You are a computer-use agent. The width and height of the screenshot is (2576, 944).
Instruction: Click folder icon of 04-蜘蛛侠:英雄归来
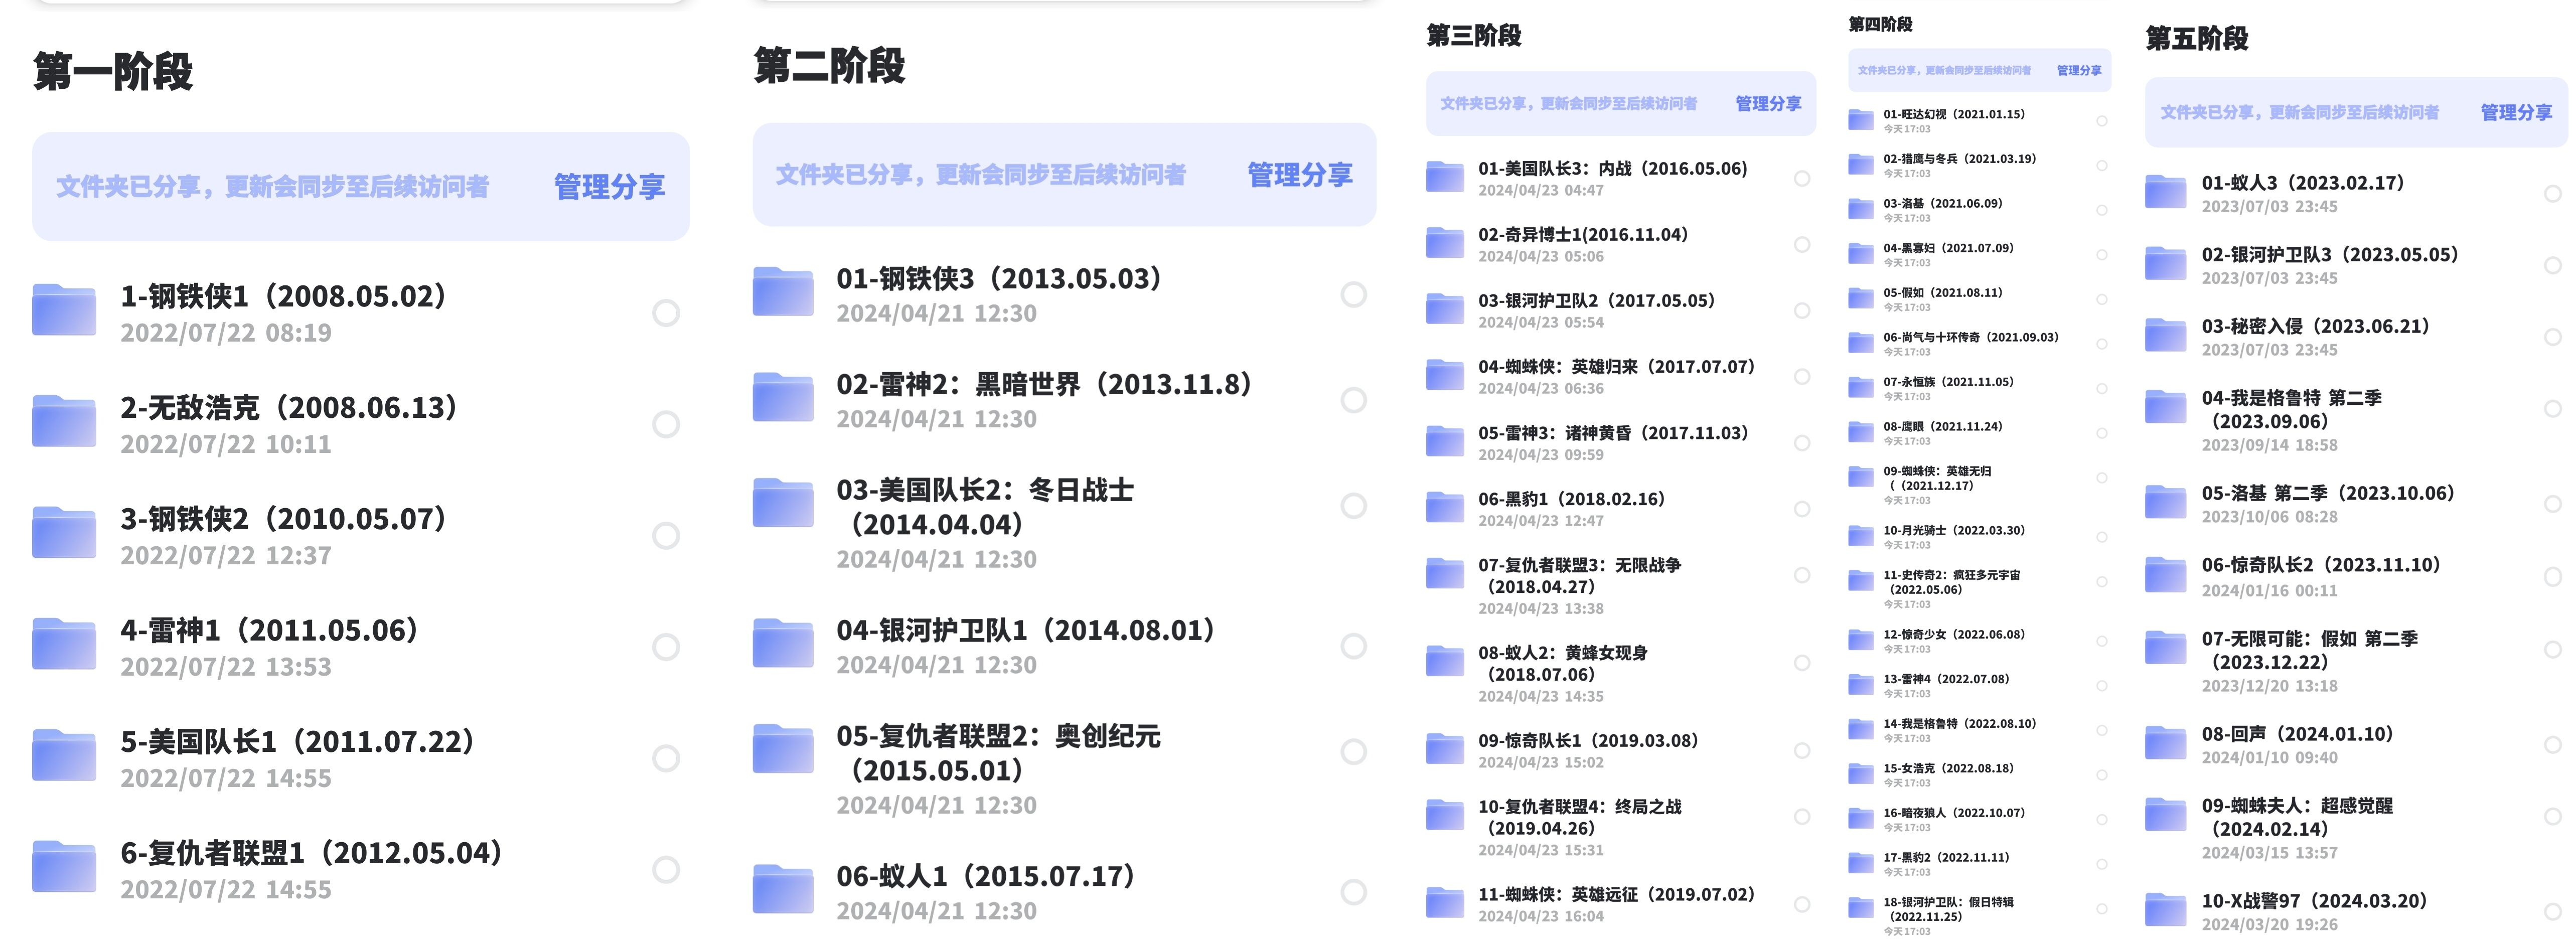(1445, 375)
